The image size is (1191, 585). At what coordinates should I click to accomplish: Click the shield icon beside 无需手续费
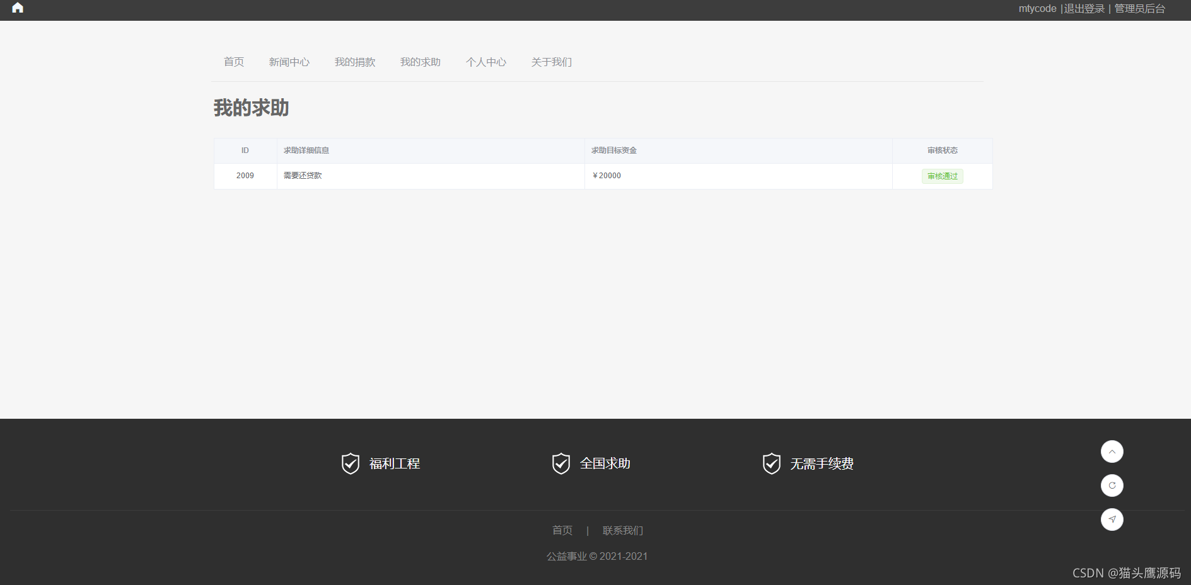(x=772, y=463)
